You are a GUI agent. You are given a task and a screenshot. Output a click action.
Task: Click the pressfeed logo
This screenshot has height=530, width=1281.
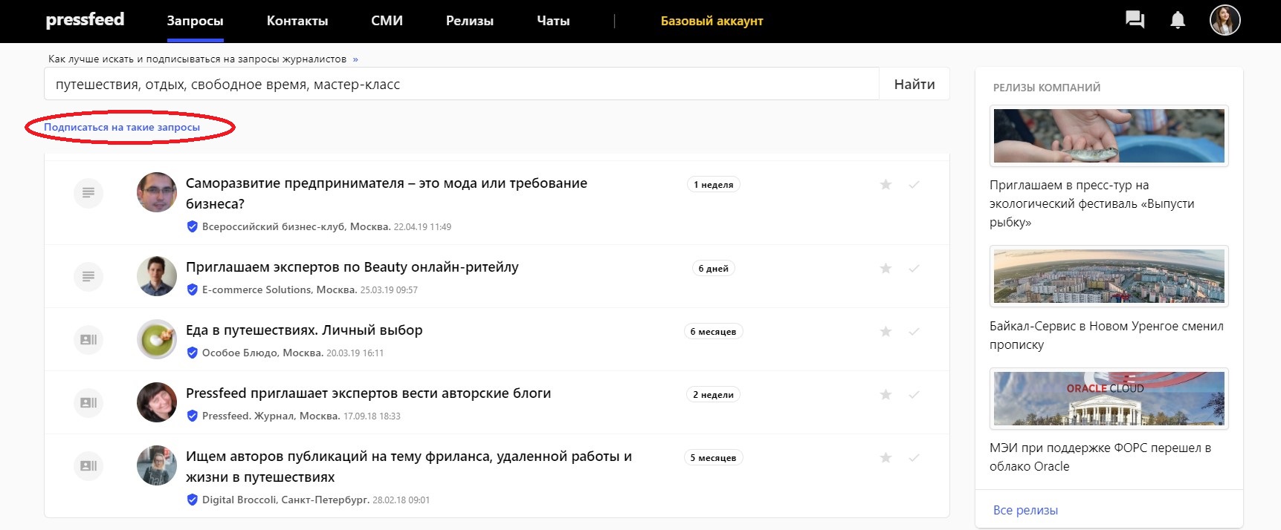click(85, 20)
